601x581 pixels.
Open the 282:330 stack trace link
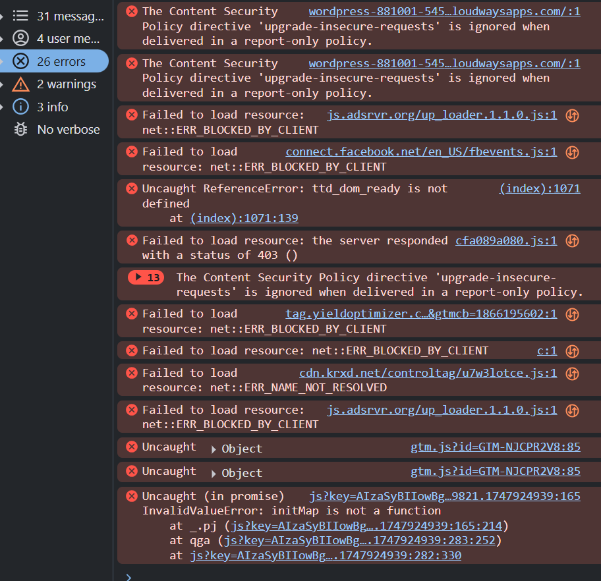pyautogui.click(x=326, y=555)
